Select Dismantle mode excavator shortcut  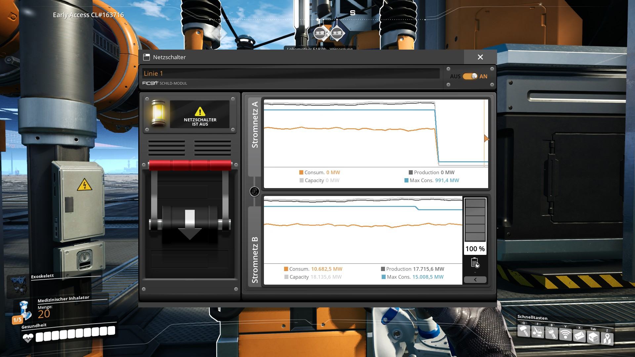click(x=538, y=332)
